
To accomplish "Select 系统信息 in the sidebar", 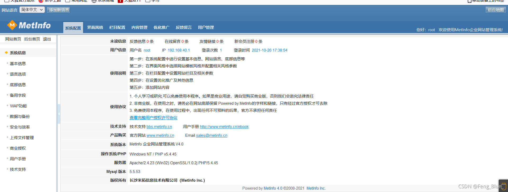I will [x=18, y=53].
